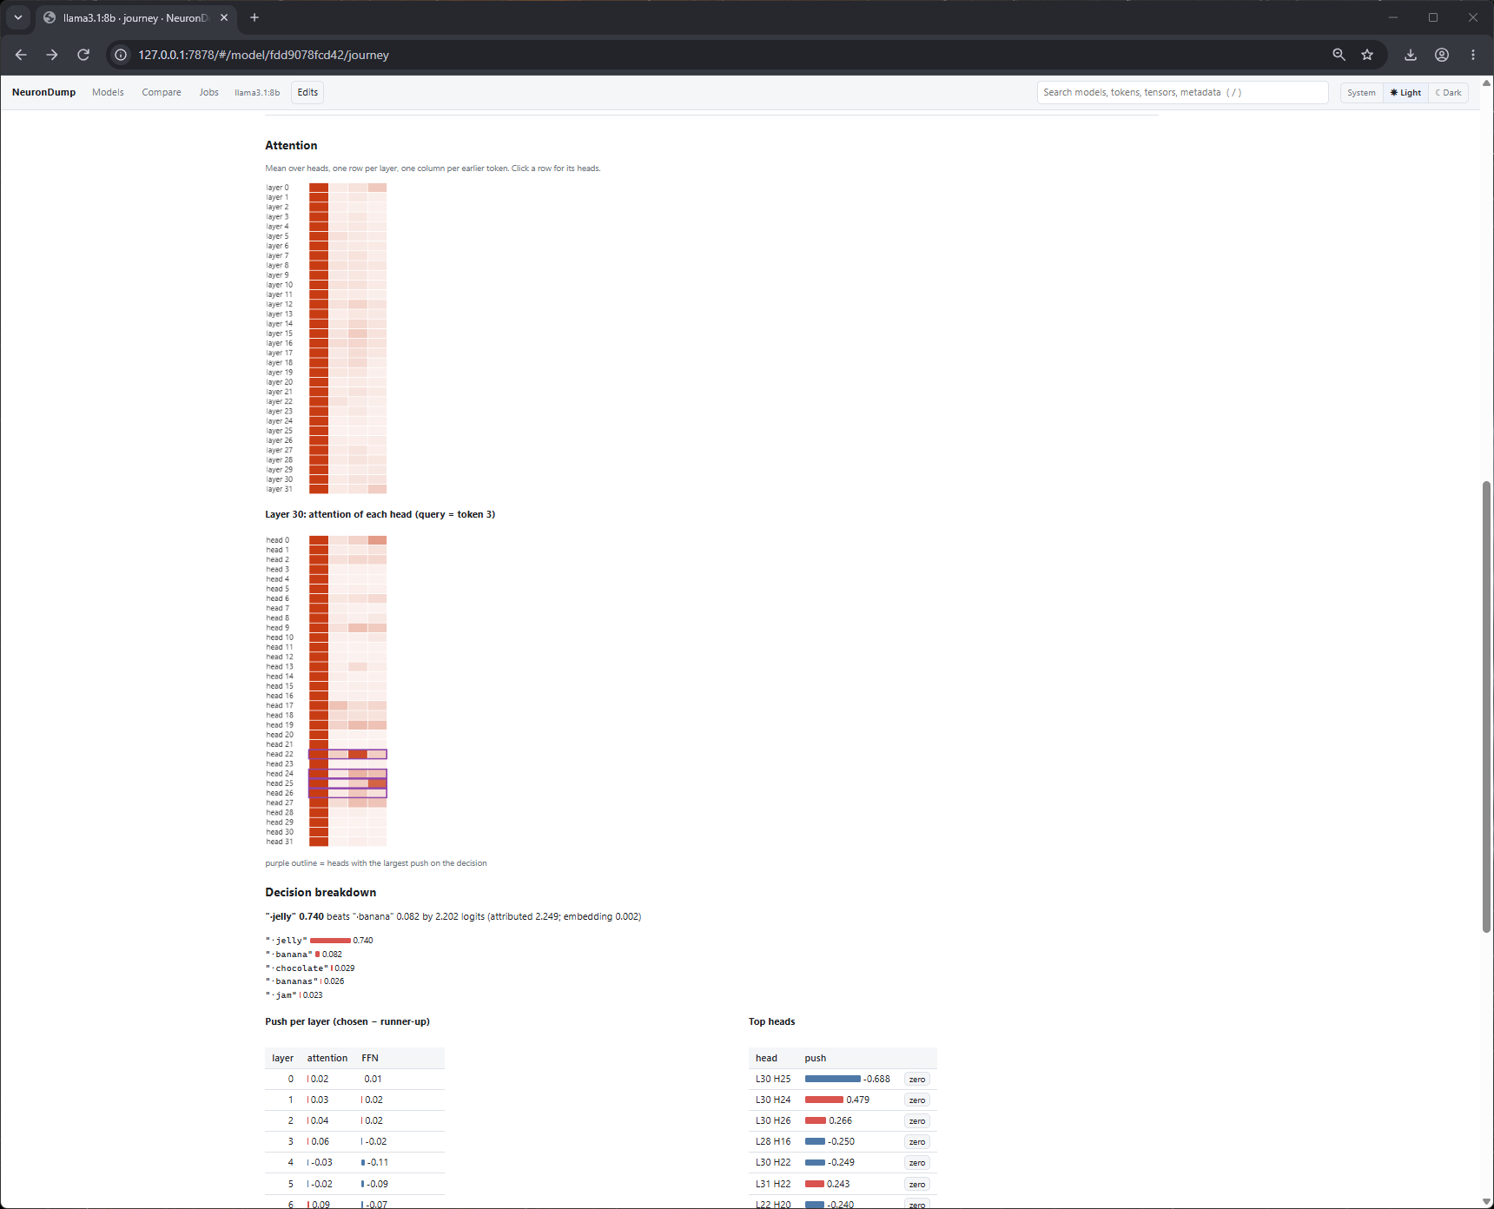Focus the search models input field
Screen dimensions: 1494x1209
[1182, 92]
